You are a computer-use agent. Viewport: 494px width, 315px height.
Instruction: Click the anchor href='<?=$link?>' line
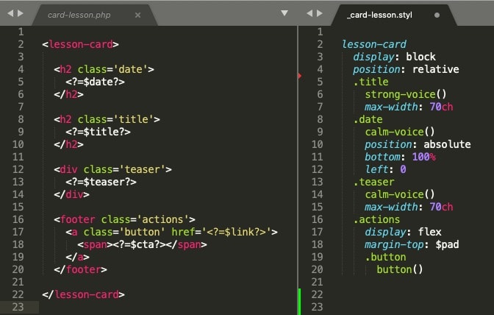(x=171, y=232)
